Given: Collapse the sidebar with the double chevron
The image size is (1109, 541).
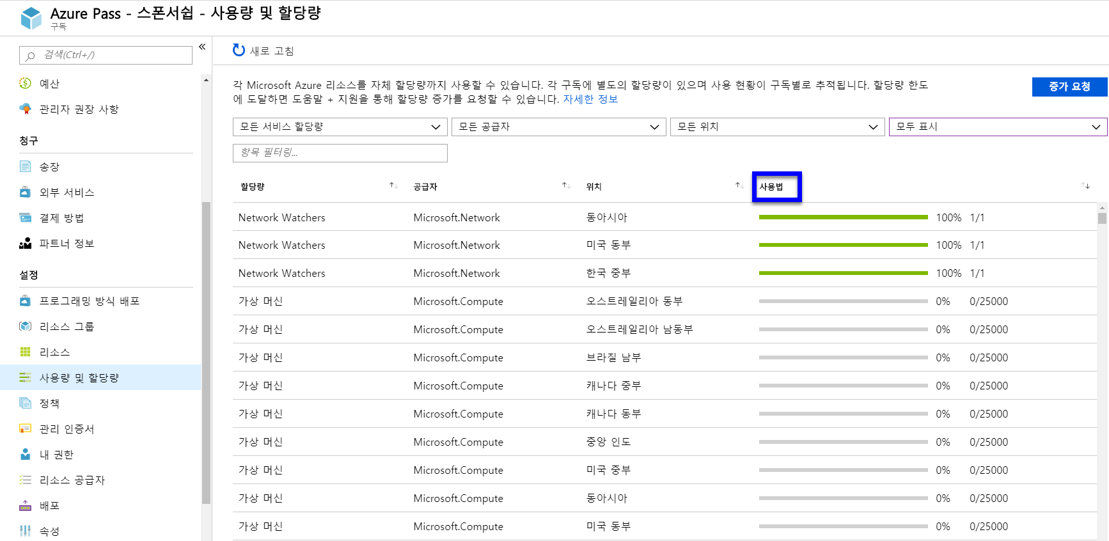Looking at the screenshot, I should tap(202, 47).
